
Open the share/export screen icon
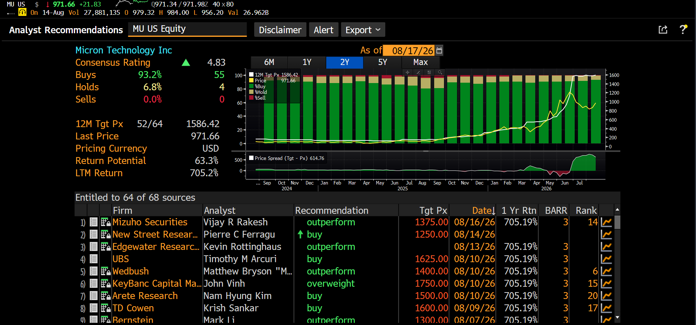663,30
